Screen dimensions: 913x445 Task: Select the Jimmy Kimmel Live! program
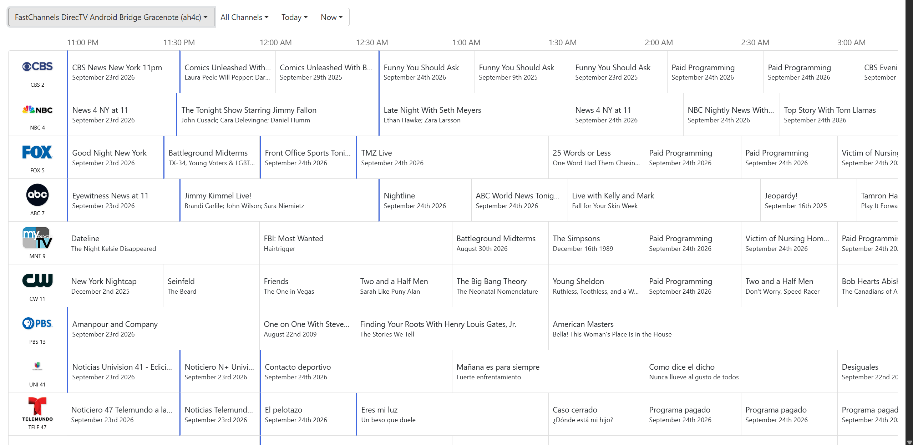279,200
